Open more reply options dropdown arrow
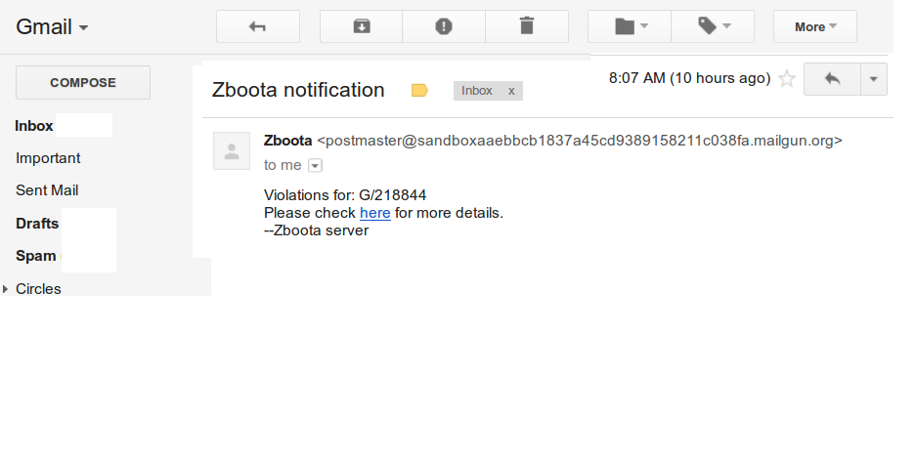Viewport: 917px width, 459px height. click(x=874, y=79)
